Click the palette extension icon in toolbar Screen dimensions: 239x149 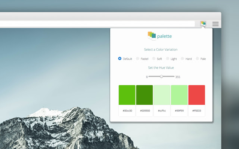point(203,24)
